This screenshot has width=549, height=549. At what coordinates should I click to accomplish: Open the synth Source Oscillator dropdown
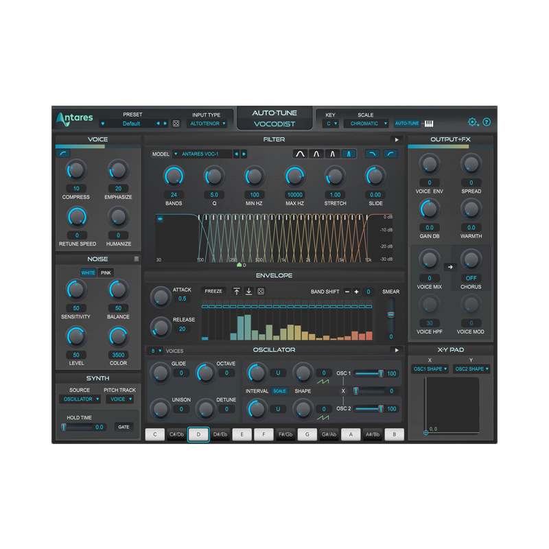tap(80, 399)
